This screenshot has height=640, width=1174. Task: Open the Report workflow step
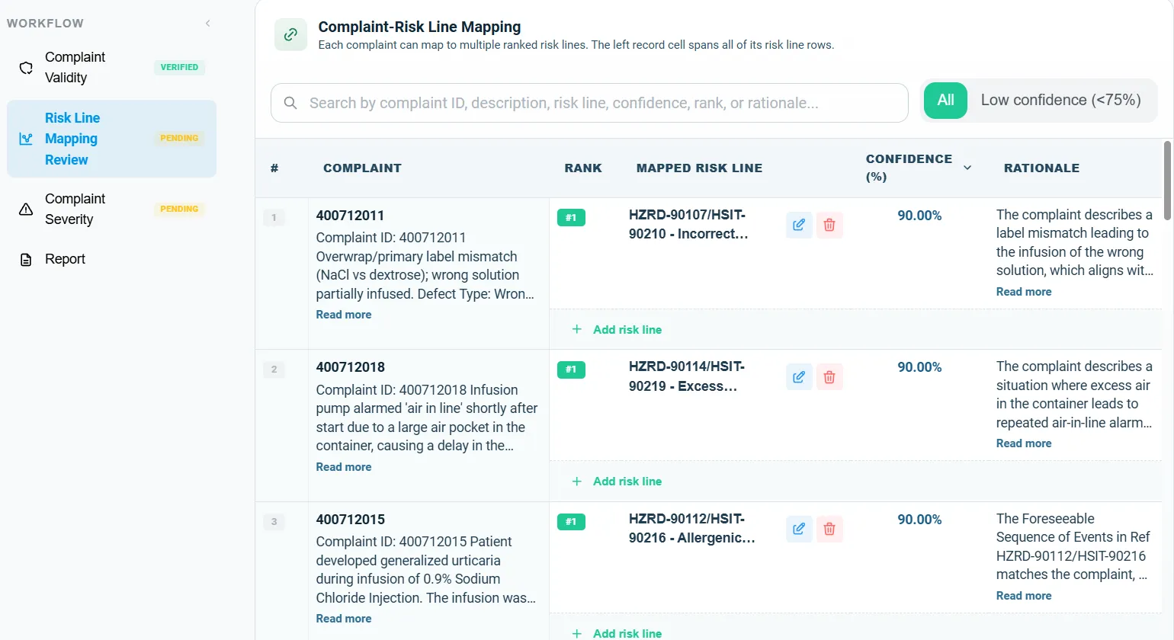pyautogui.click(x=111, y=260)
